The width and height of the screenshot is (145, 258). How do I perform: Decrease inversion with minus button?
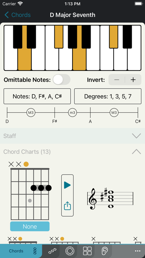[117, 80]
